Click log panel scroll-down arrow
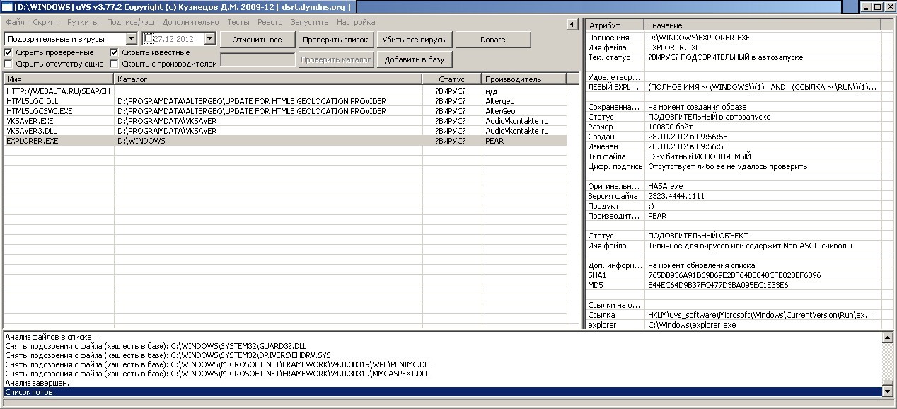The height and width of the screenshot is (409, 897). [x=888, y=391]
